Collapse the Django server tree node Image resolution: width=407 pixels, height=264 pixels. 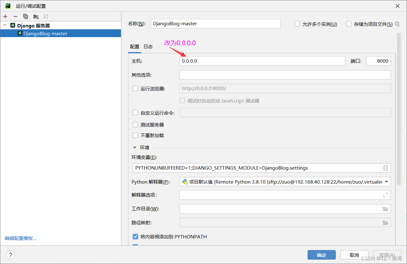click(x=5, y=25)
